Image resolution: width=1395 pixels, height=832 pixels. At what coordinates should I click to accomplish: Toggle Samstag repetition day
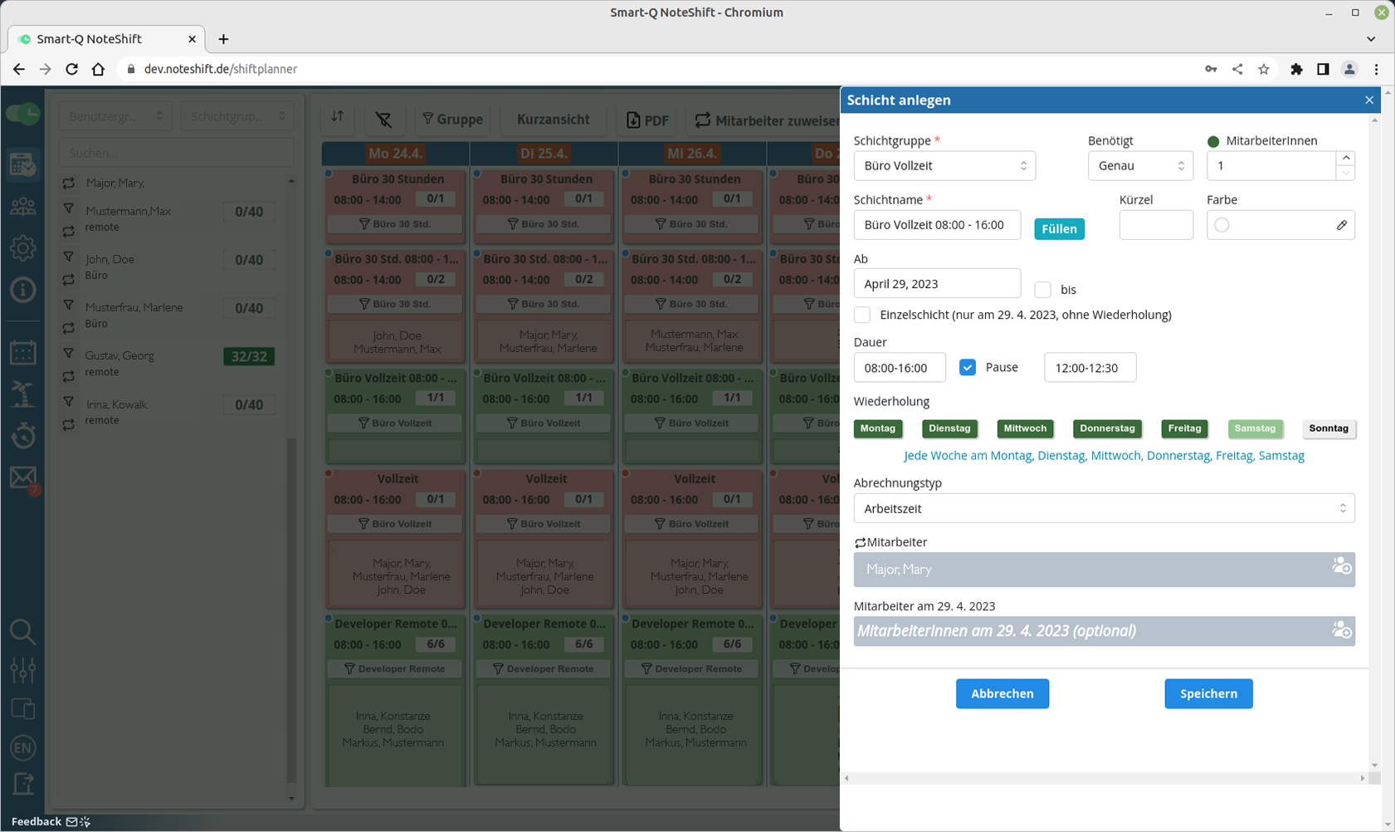[1255, 428]
